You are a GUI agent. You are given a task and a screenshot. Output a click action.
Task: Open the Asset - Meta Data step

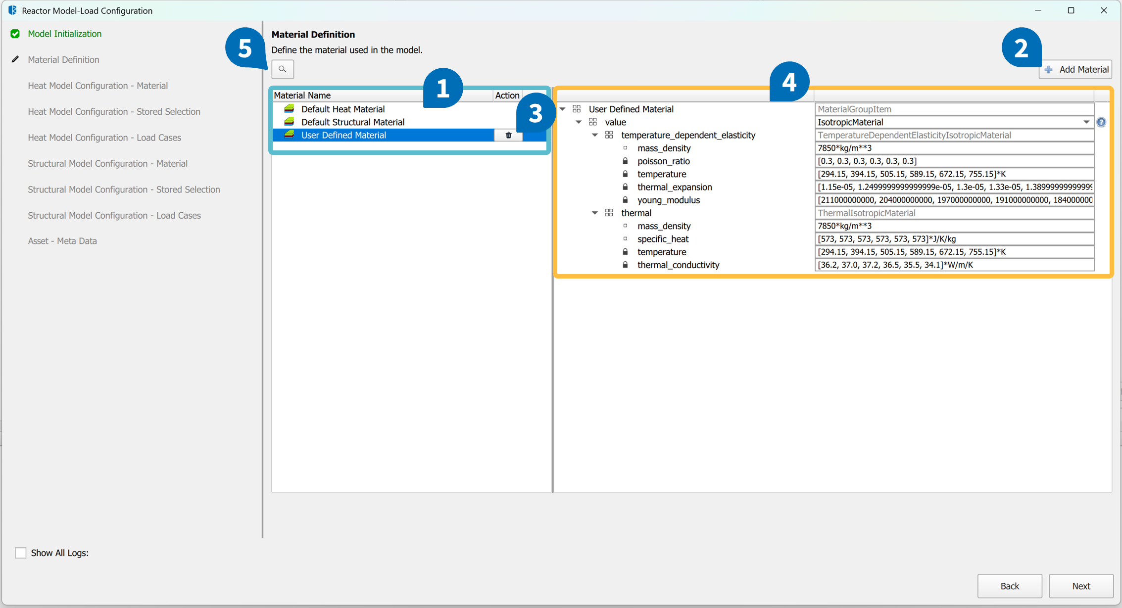tap(62, 241)
